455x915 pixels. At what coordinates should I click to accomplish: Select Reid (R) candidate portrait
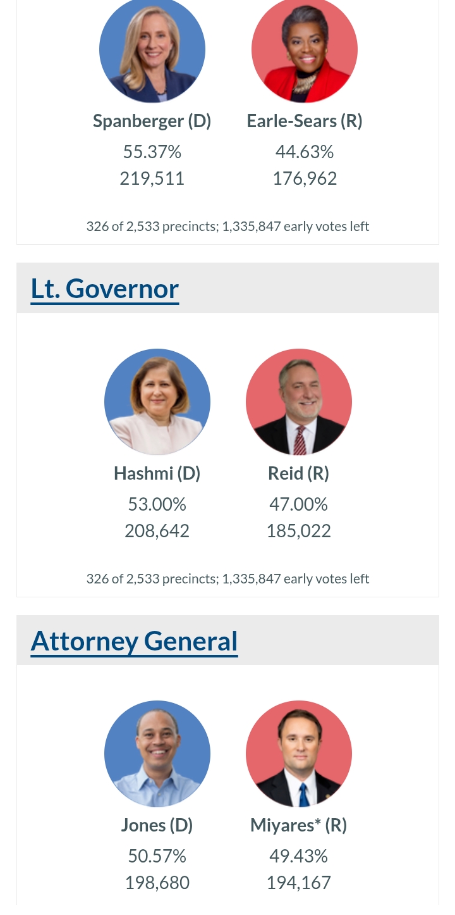pyautogui.click(x=299, y=402)
